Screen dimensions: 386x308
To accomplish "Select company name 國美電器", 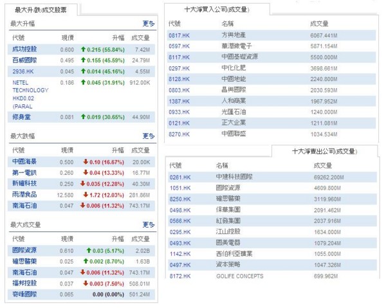I will [x=228, y=242].
